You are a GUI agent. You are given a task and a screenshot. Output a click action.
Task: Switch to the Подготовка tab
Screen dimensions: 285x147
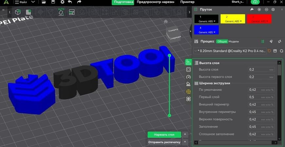point(123,2)
